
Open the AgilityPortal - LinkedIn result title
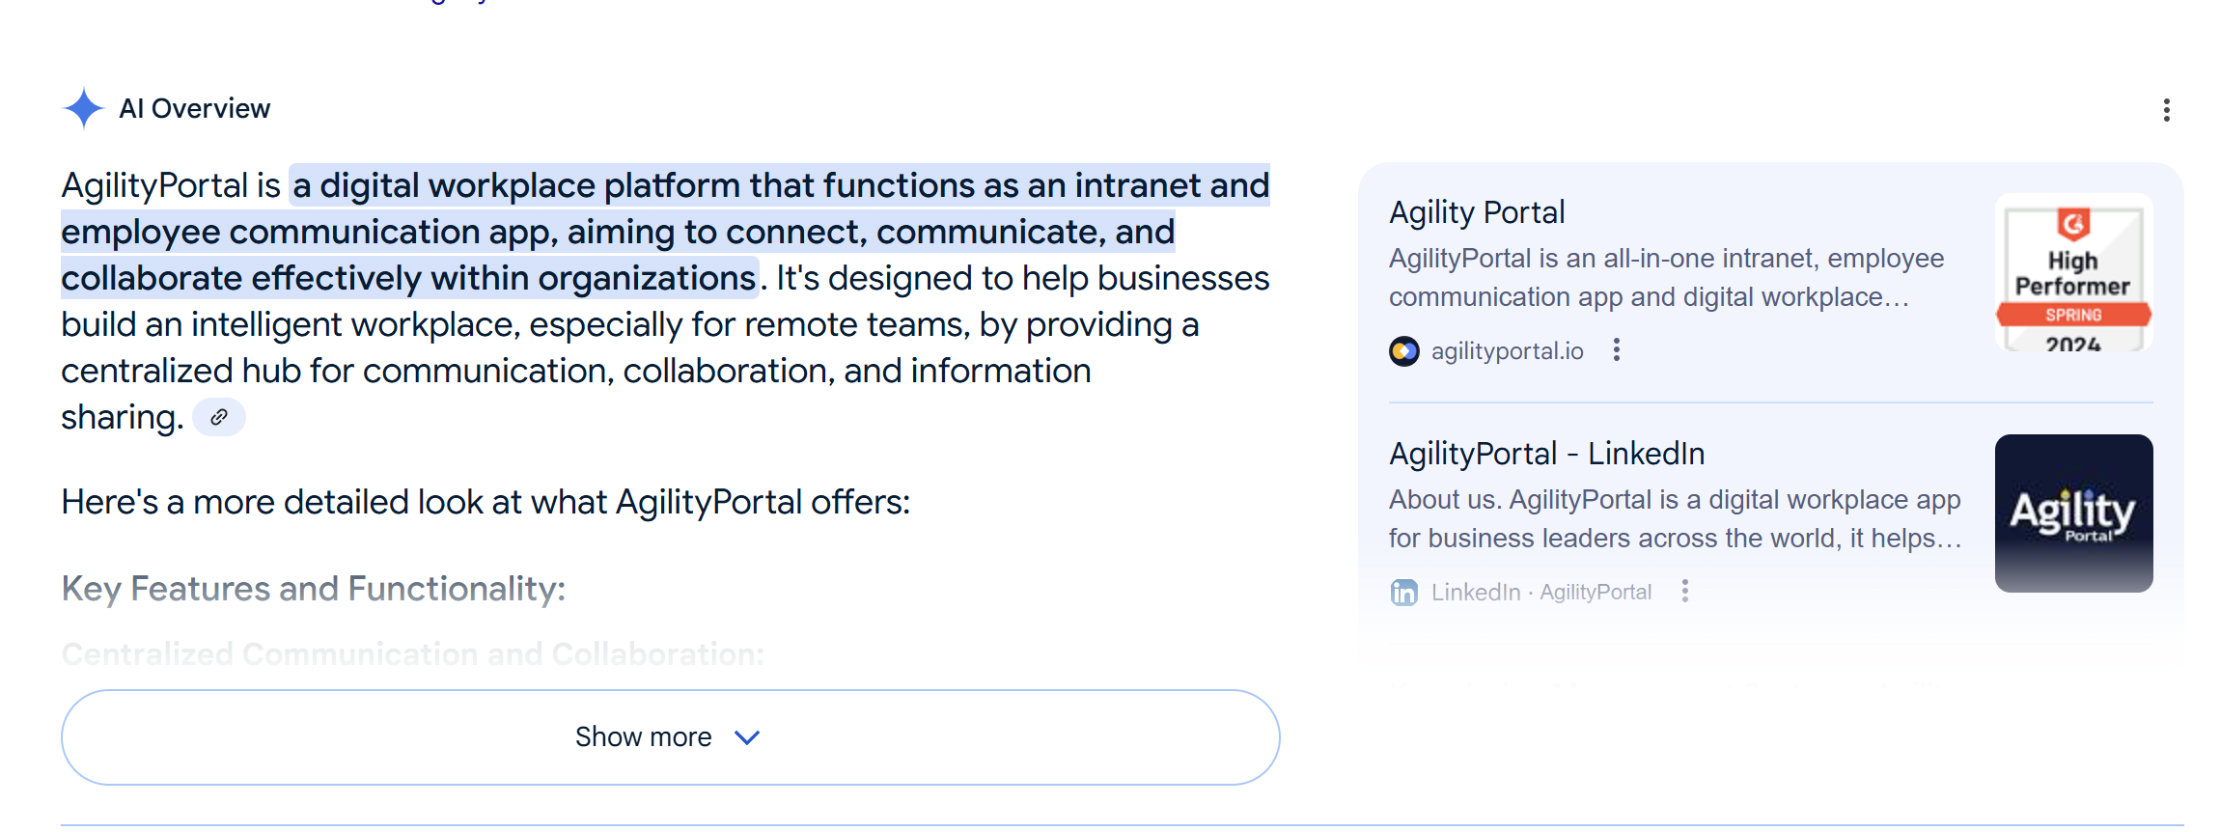coord(1546,454)
